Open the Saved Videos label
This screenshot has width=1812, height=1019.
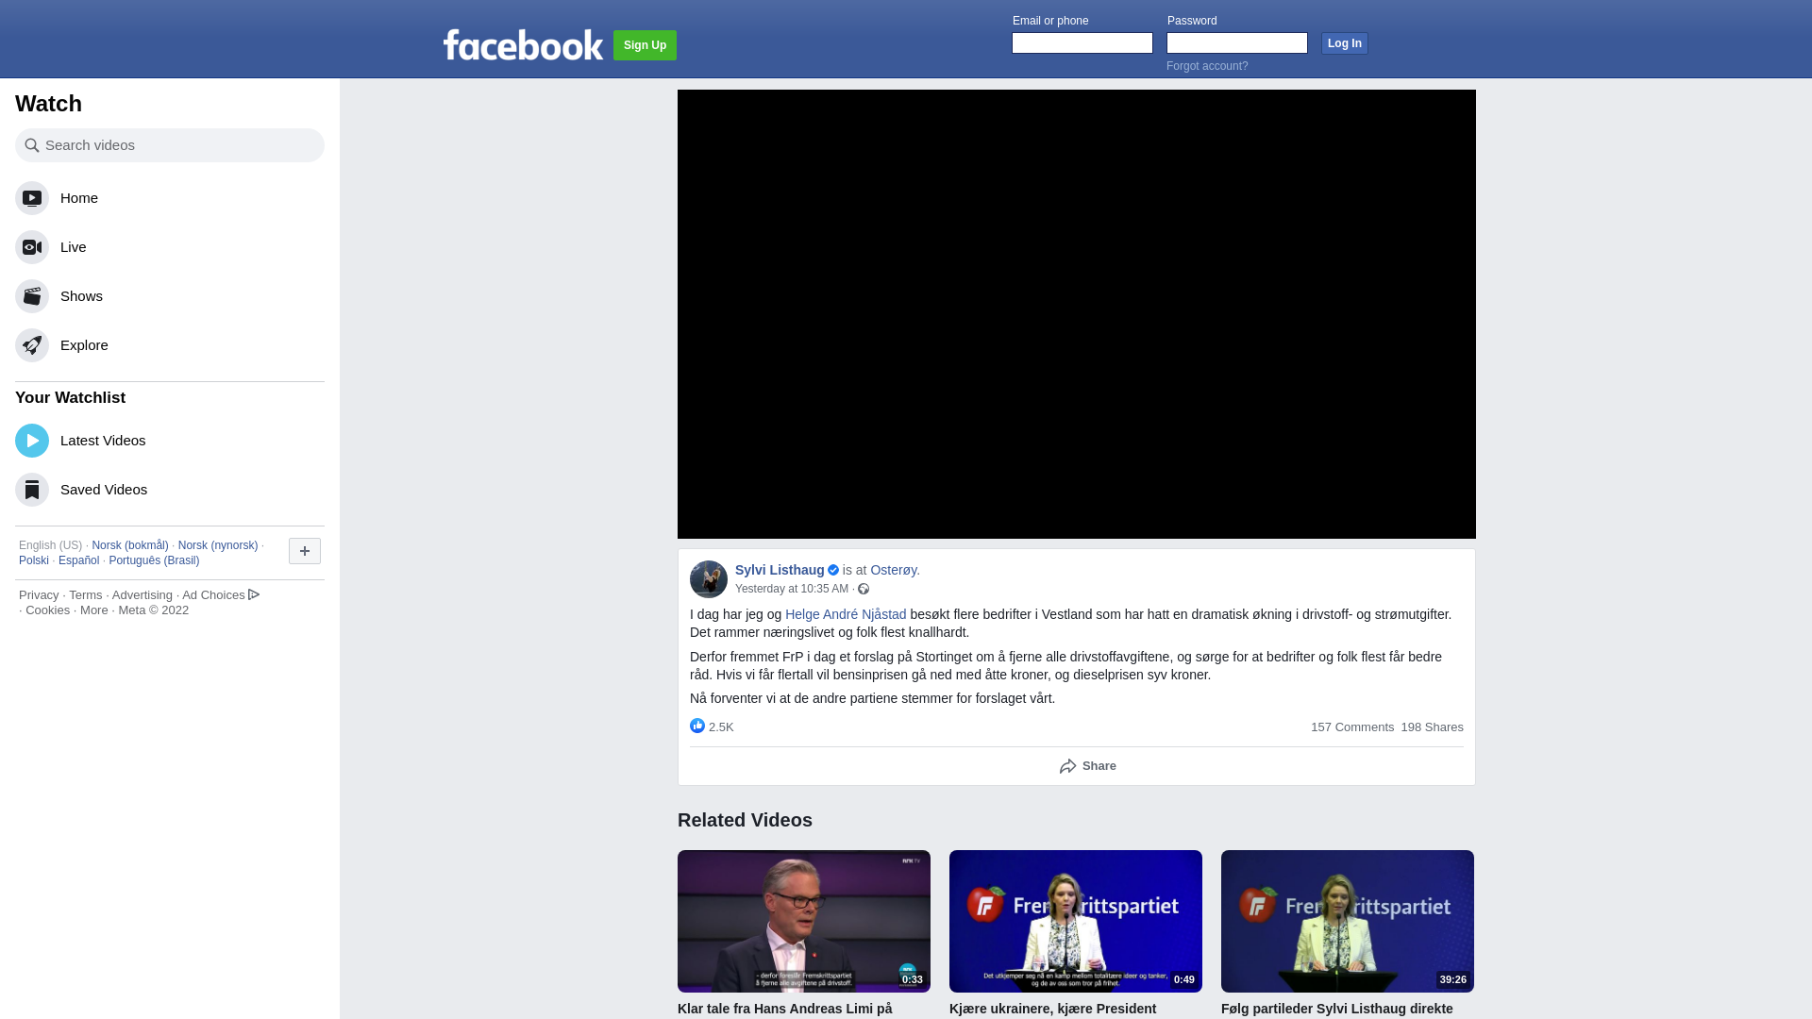tap(104, 490)
